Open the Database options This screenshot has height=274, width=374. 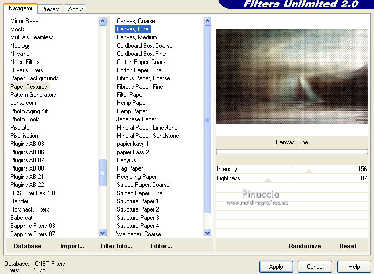click(28, 246)
